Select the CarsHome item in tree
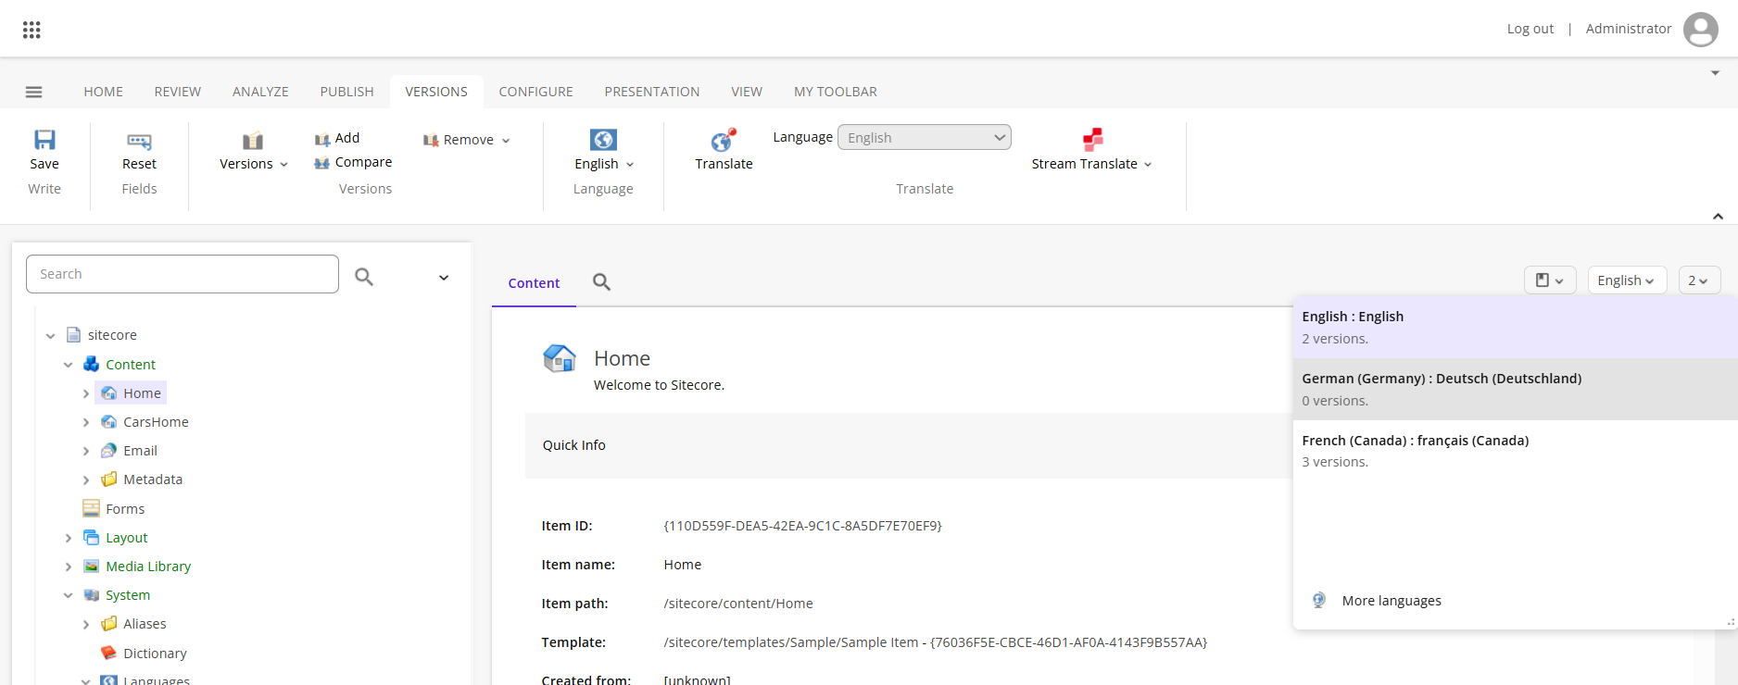Viewport: 1738px width, 685px height. [x=156, y=422]
